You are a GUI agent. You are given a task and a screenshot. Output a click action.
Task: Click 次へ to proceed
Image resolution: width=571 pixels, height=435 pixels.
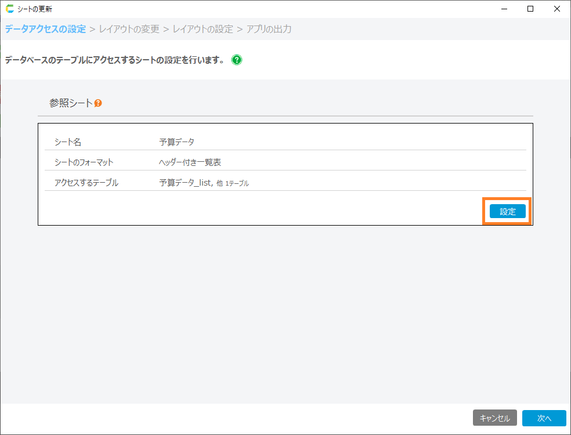(x=544, y=418)
